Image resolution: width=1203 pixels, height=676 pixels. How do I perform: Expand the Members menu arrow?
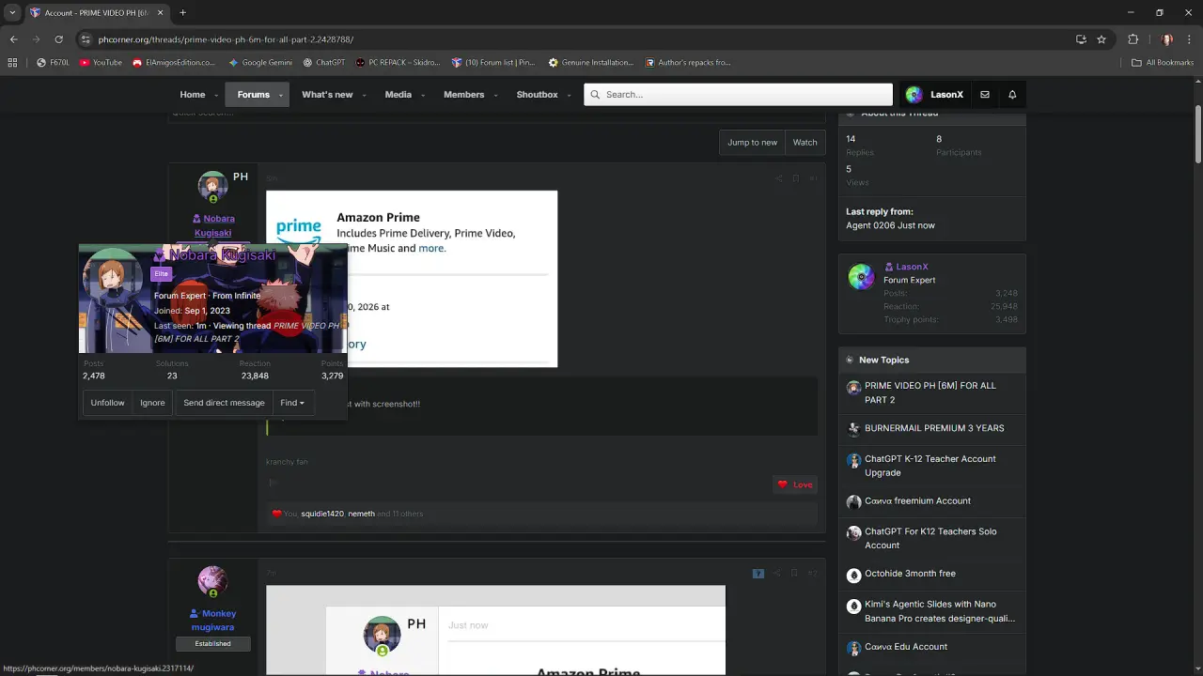(x=495, y=95)
